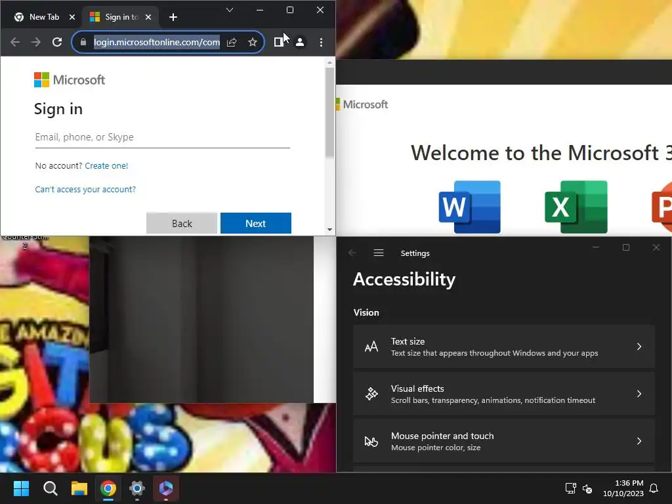
Task: Maximize the Settings window
Action: 625,247
